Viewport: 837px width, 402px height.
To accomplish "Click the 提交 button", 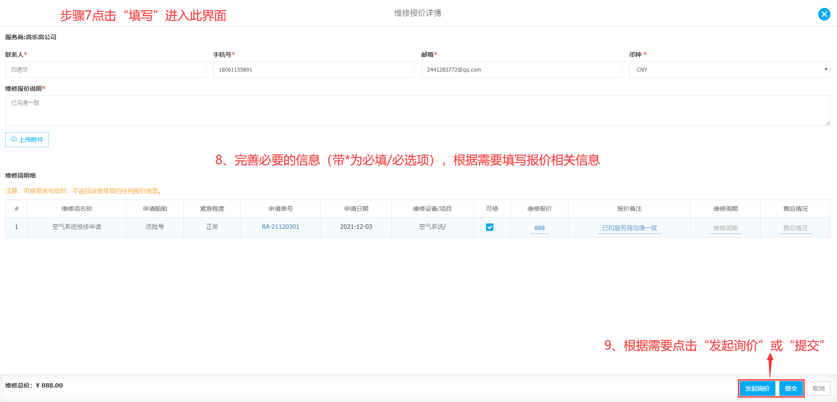I will pyautogui.click(x=791, y=388).
